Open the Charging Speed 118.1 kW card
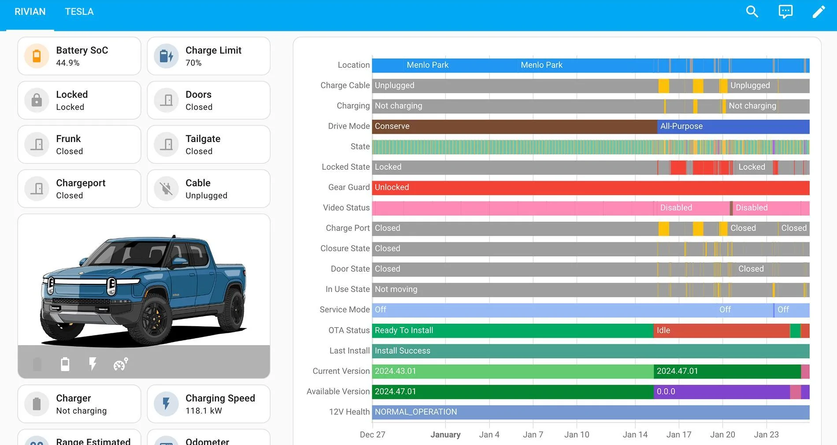837x445 pixels. [209, 404]
